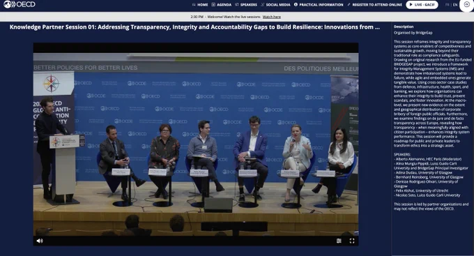
Task: Open video settings sliders icon
Action: tap(339, 241)
